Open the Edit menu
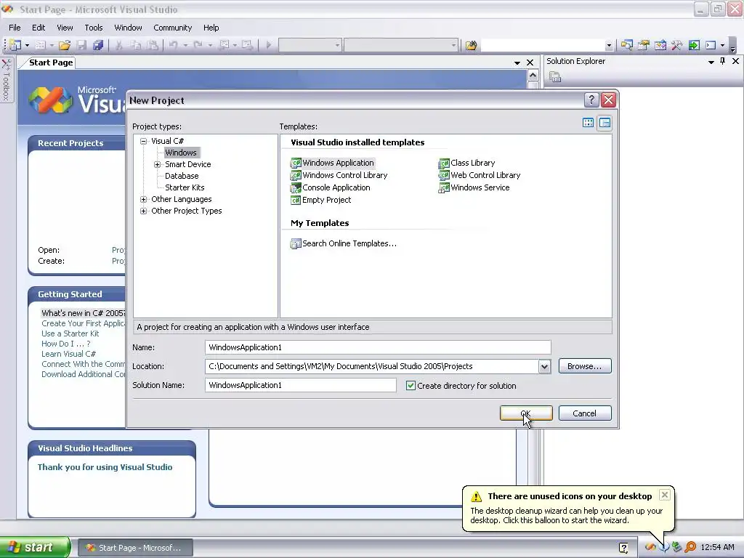Viewport: 744px width, 558px height. [39, 28]
